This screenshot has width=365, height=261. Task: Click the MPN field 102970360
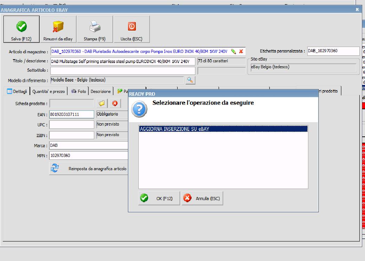[89, 156]
